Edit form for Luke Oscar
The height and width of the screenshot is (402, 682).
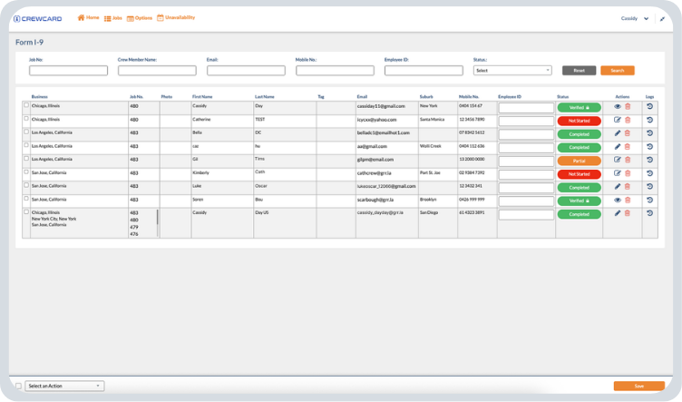[618, 187]
